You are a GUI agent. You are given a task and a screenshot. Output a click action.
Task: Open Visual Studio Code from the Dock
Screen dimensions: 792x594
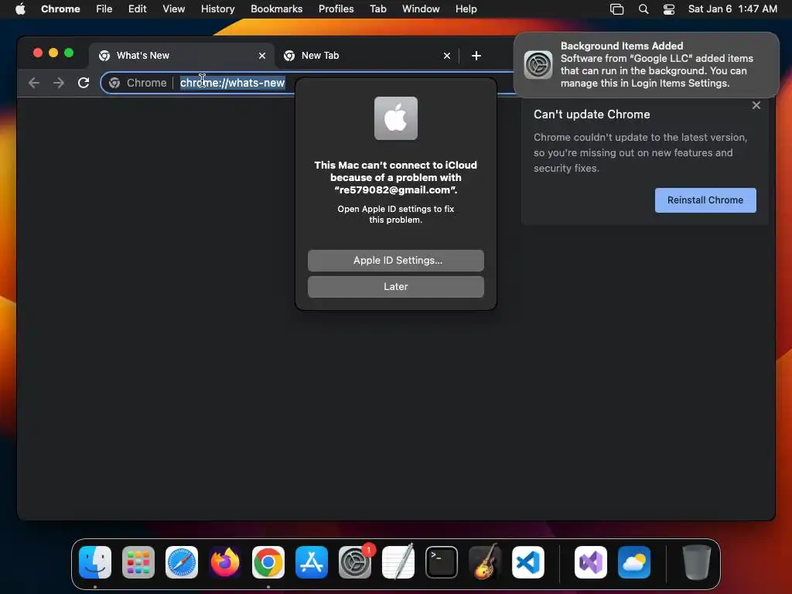tap(527, 562)
